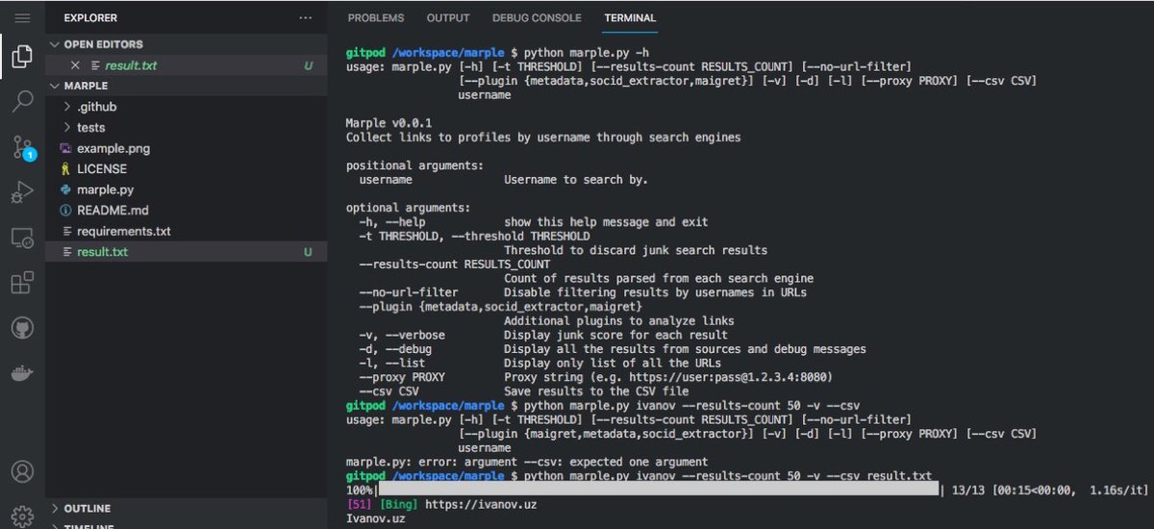This screenshot has width=1154, height=529.
Task: Open Remote Explorer view icon
Action: click(x=22, y=238)
